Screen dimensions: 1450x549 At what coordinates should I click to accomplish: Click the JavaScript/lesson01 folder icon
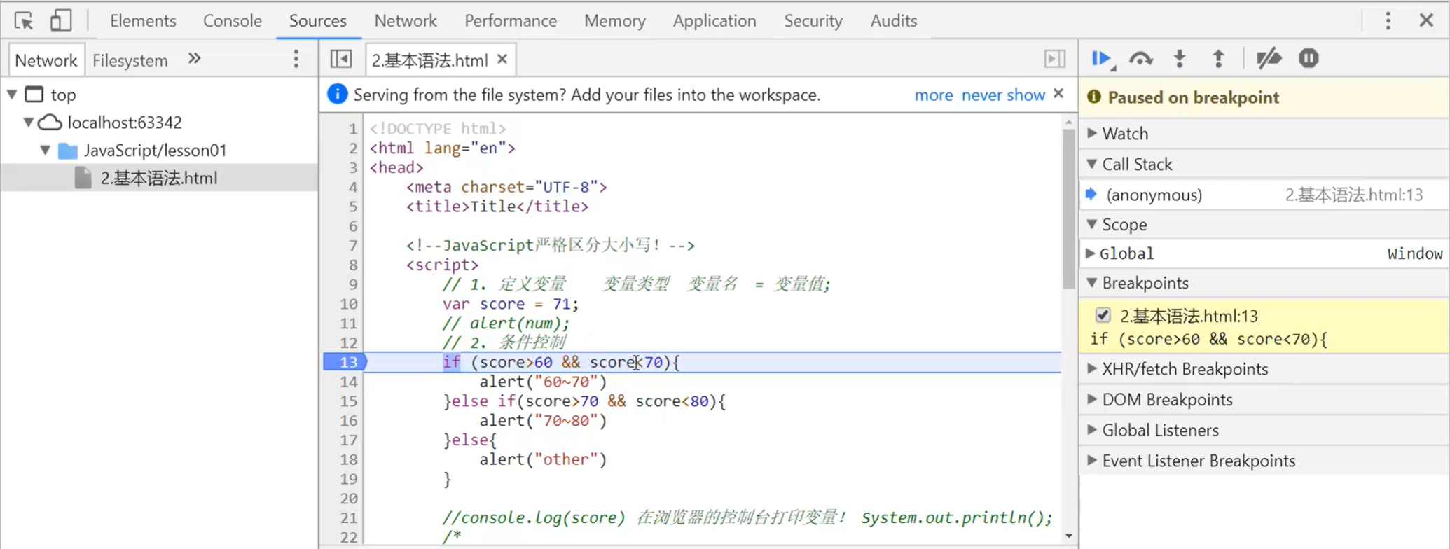67,151
